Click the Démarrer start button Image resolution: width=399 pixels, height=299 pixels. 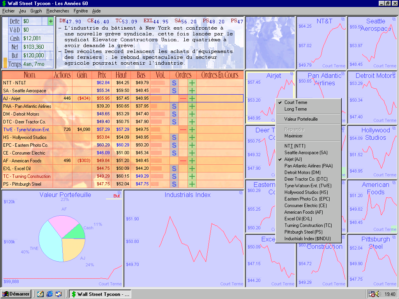coord(16,294)
